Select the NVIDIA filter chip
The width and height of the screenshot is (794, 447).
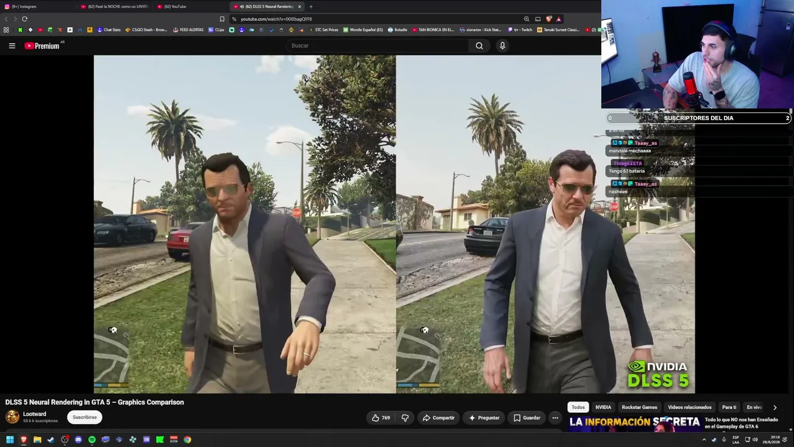pos(604,407)
